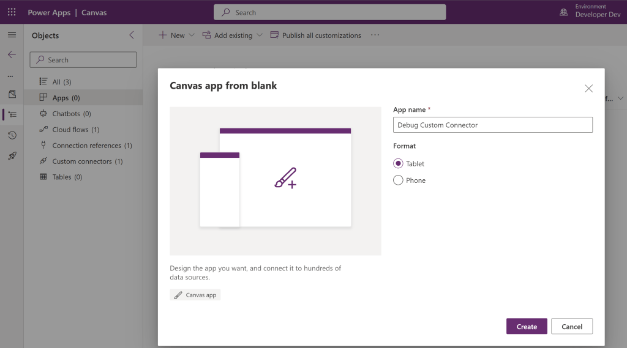Click the App name text field
627x348 pixels.
492,125
